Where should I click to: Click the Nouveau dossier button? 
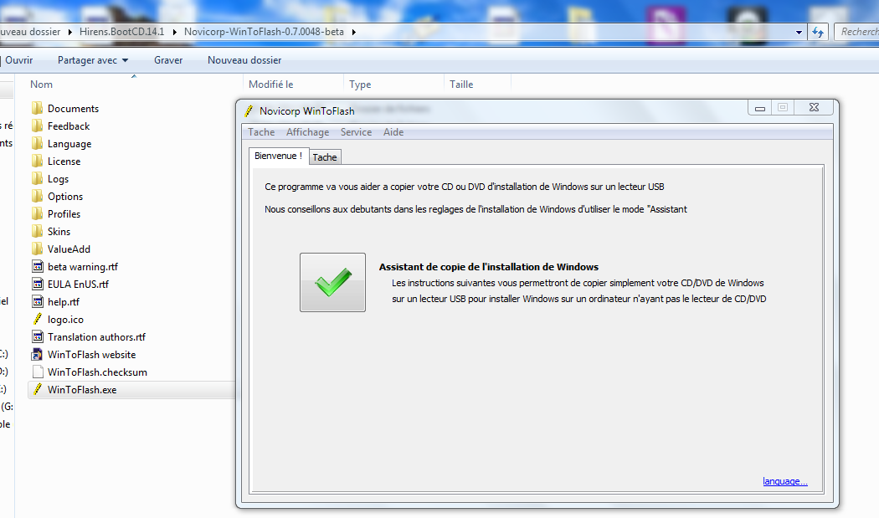[x=244, y=60]
